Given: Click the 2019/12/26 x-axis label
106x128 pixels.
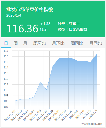Looking at the screenshot, I should coord(35,115).
